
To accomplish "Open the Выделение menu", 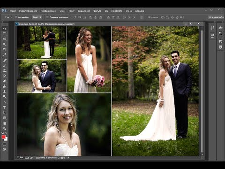I will [x=84, y=11].
